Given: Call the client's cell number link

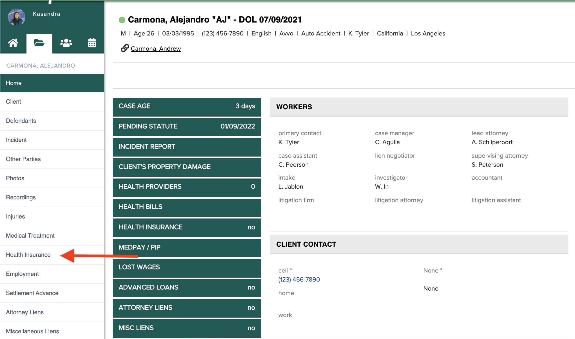Looking at the screenshot, I should pos(299,279).
